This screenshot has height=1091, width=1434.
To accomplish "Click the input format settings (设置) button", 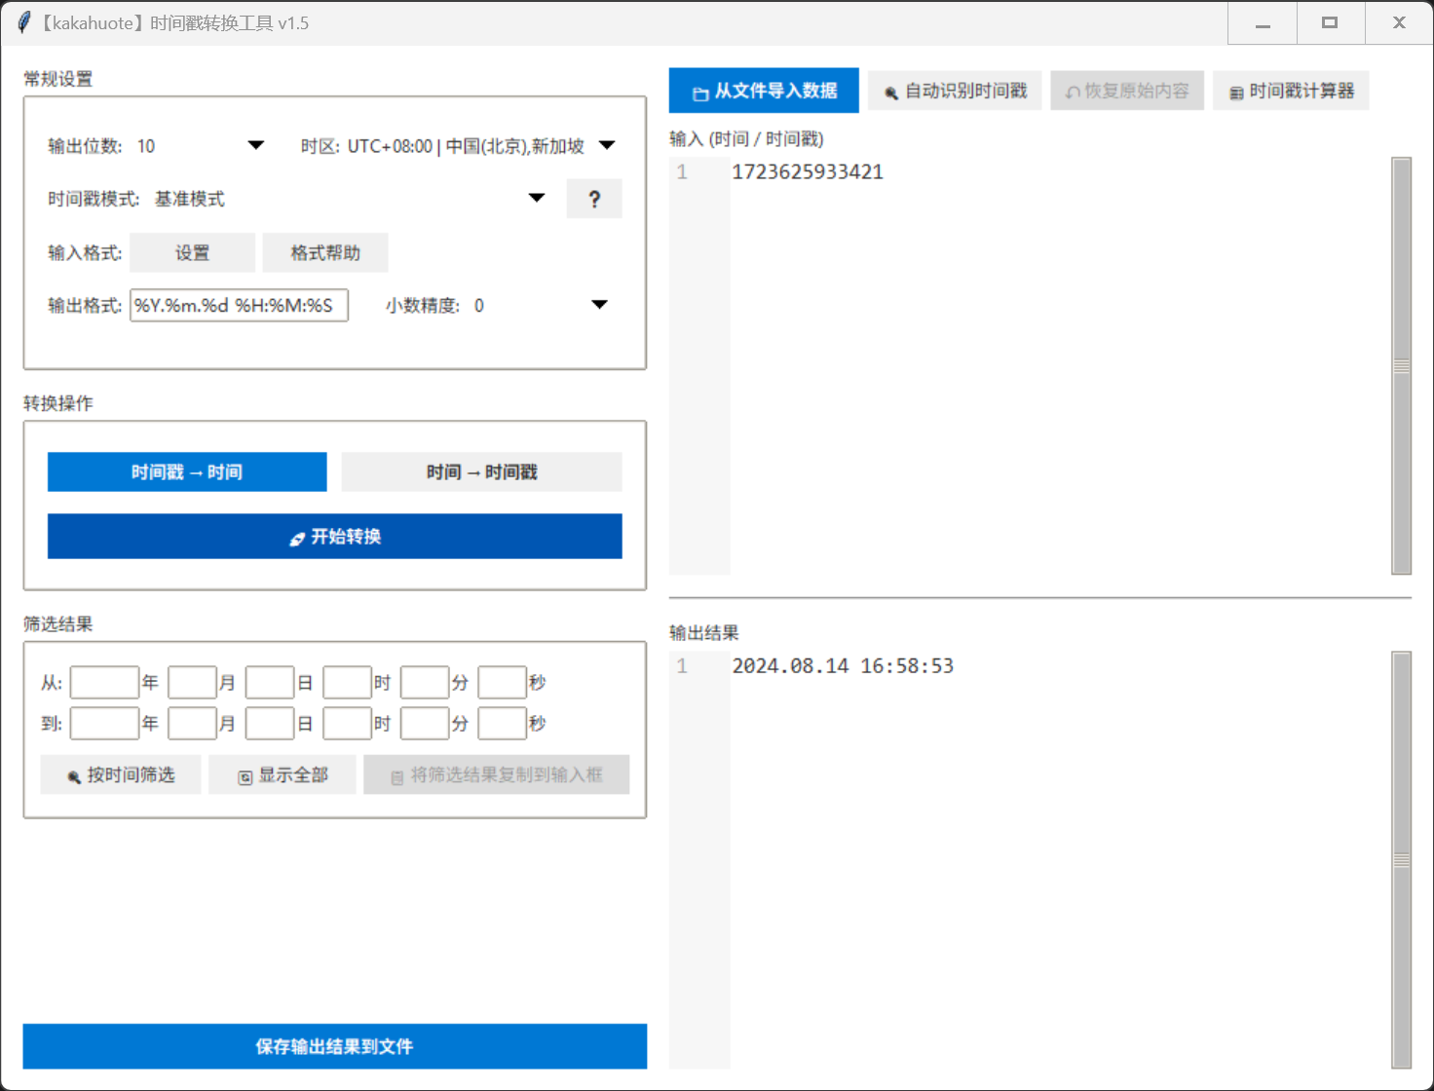I will click(192, 253).
